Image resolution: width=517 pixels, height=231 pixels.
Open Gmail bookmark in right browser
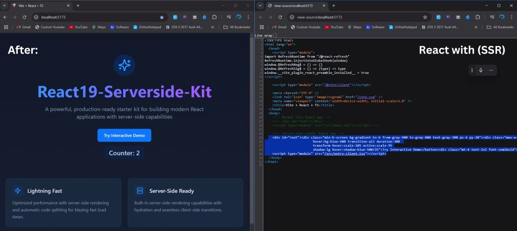click(x=279, y=27)
